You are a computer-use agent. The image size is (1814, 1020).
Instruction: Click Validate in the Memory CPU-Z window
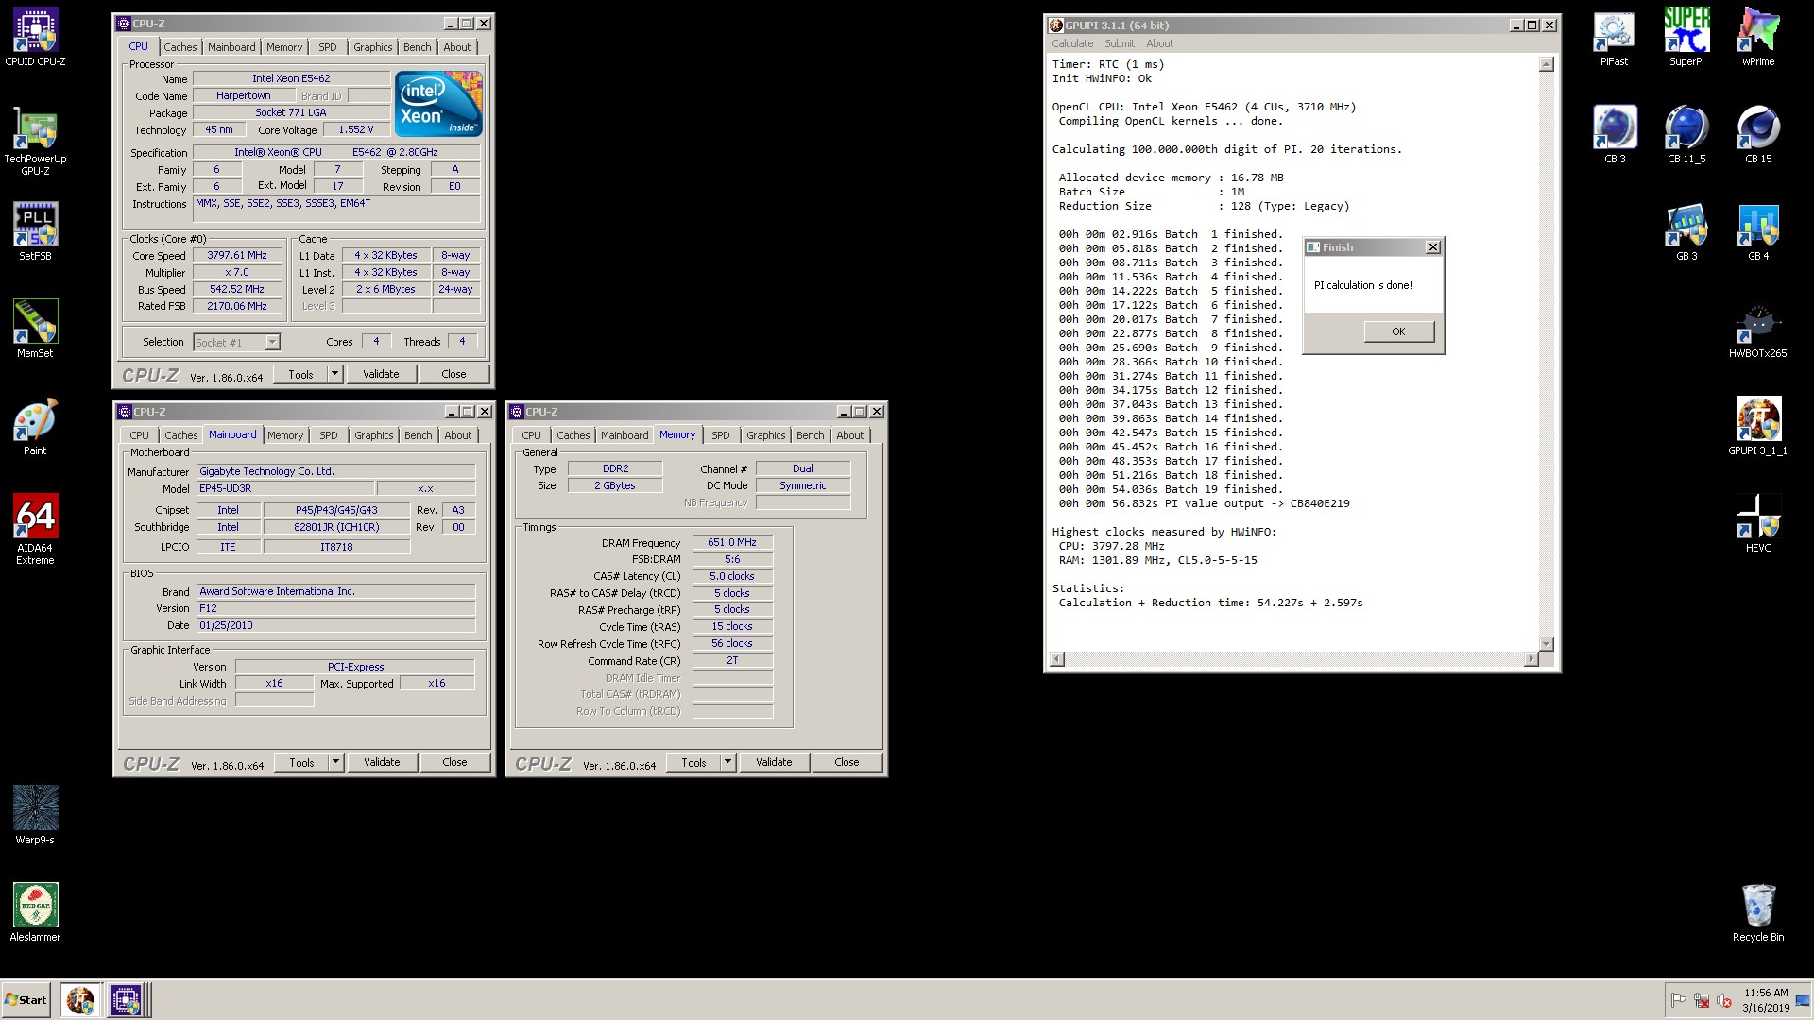coord(774,762)
